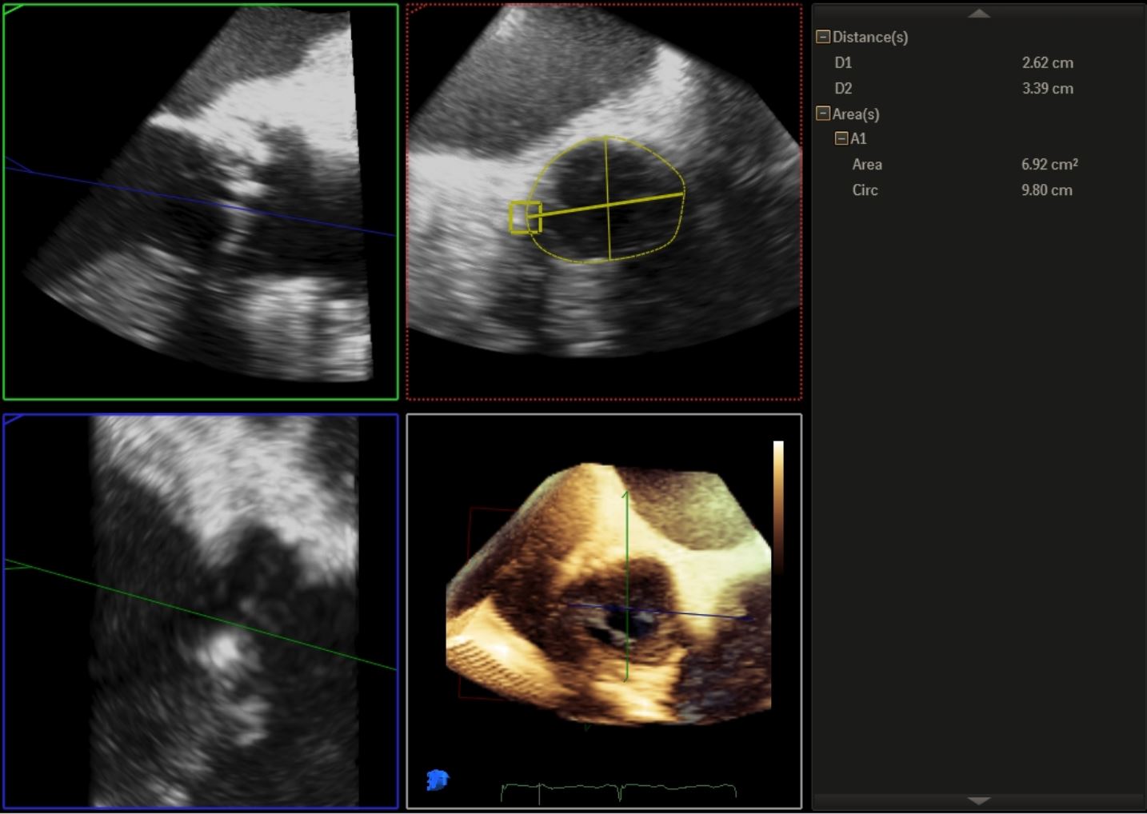
Task: Click the blue plane corner marker
Action: [14, 419]
